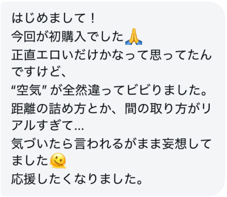
Task: Click the word 応援 in the last line
Action: coord(24,179)
